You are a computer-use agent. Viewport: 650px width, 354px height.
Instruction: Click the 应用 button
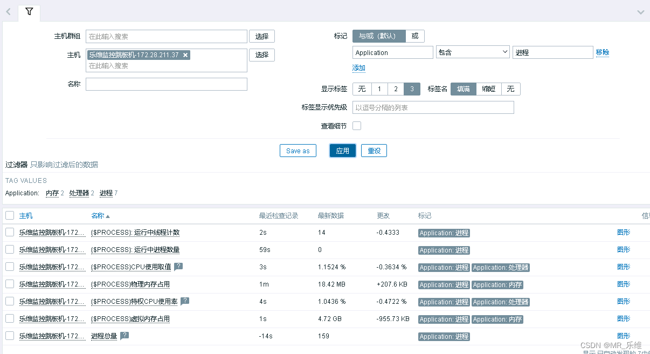pos(343,151)
